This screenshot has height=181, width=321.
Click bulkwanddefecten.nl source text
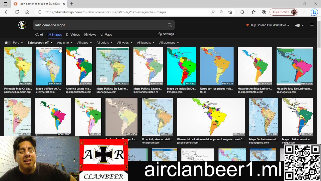145,92
